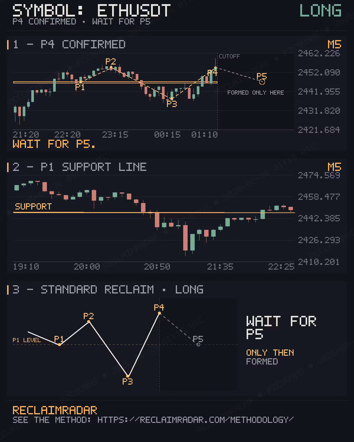The image size is (354, 442).
Task: Click the P3 low marker in chart 1
Action: pos(171,98)
